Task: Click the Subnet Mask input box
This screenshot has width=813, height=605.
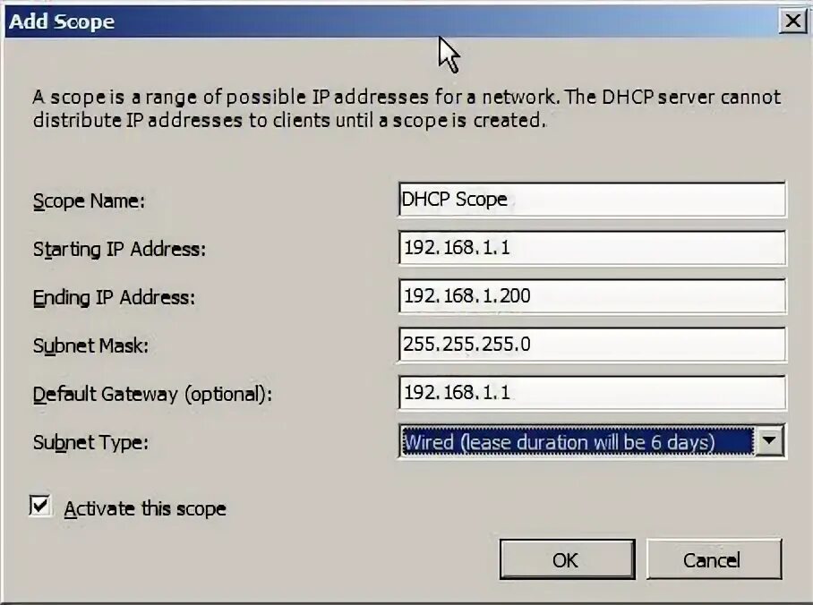Action: click(592, 345)
